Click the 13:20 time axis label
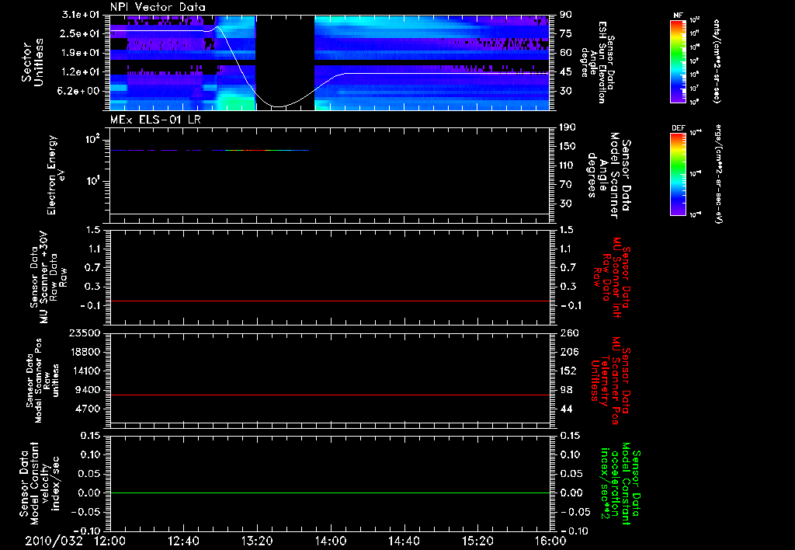Viewport: 795px width, 550px height. (x=257, y=541)
